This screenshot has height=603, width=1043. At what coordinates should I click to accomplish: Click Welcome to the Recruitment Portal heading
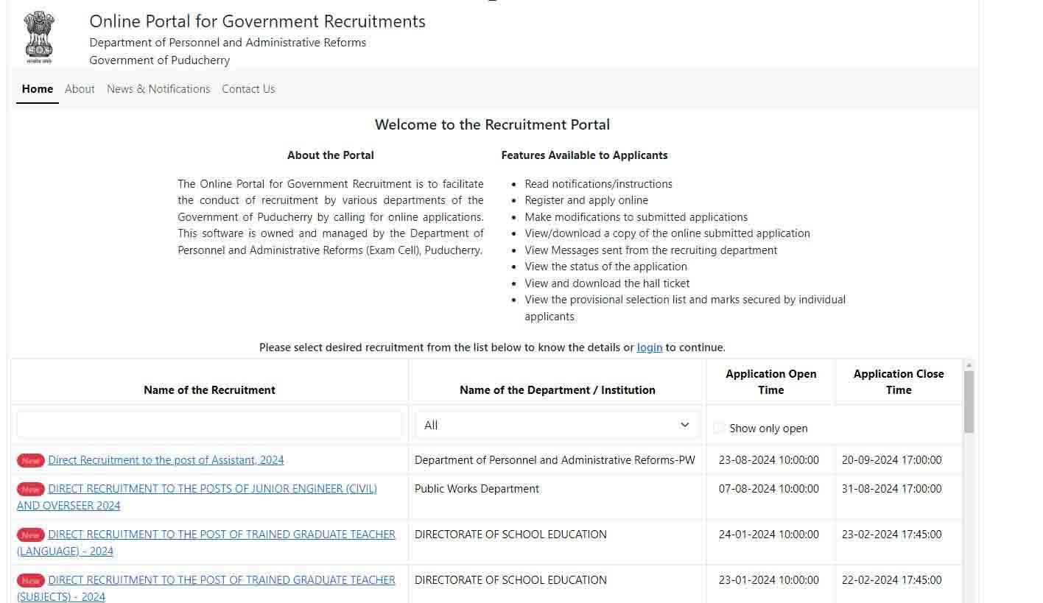tap(492, 124)
